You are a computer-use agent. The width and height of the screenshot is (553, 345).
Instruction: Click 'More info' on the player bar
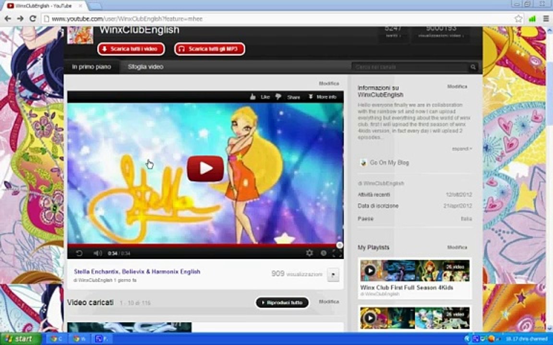click(323, 97)
